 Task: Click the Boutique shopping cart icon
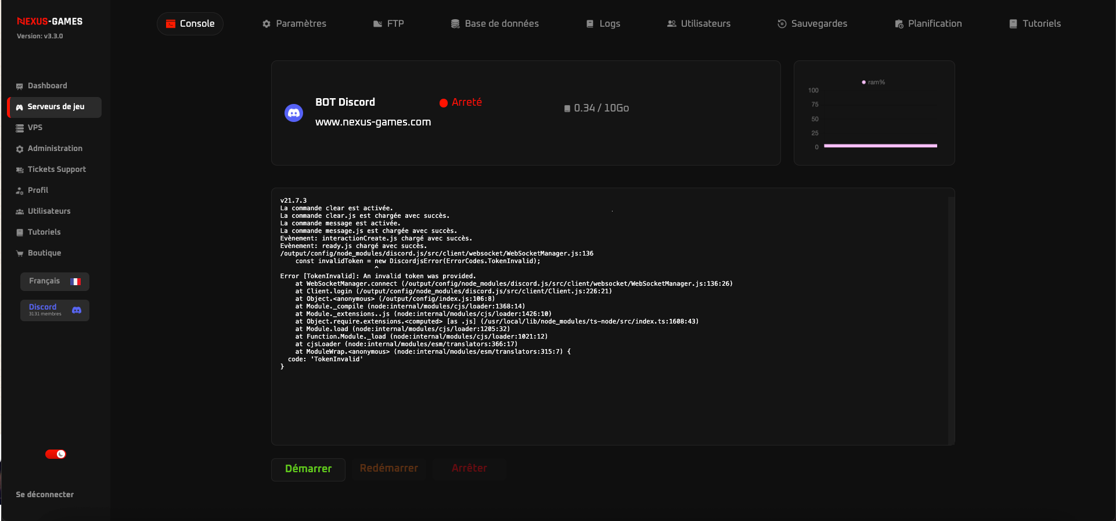tap(20, 254)
